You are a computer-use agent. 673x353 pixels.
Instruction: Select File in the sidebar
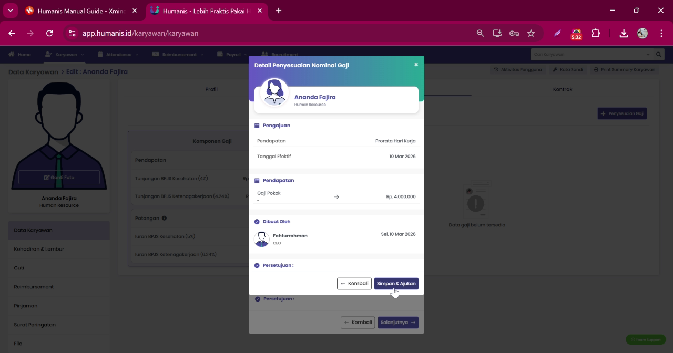point(59,344)
